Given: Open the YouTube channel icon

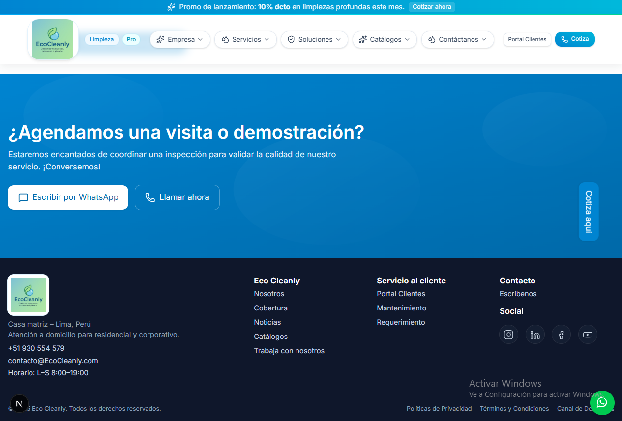Looking at the screenshot, I should coord(588,334).
